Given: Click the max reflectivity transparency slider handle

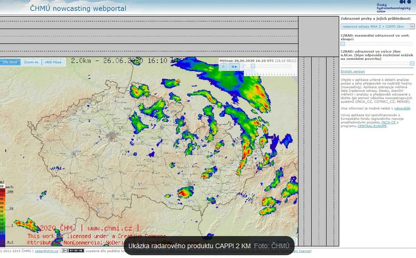Looking at the screenshot, I should 343,44.
